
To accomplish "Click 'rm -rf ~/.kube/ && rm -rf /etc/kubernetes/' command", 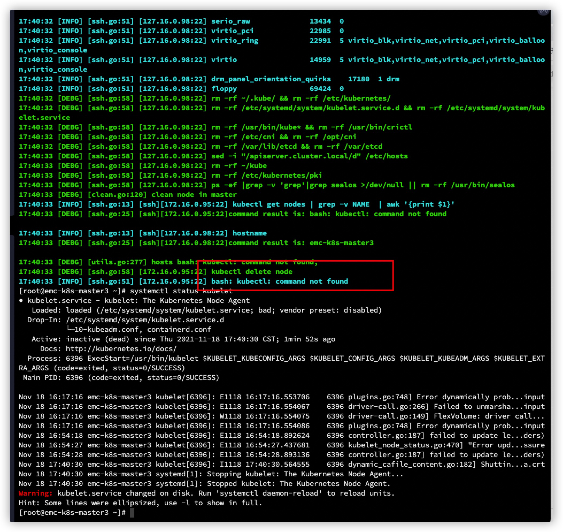I will [x=301, y=98].
